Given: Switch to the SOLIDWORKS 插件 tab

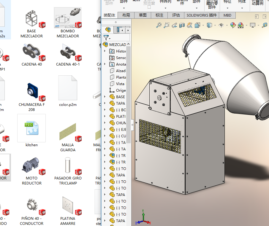Looking at the screenshot, I should click(x=202, y=15).
